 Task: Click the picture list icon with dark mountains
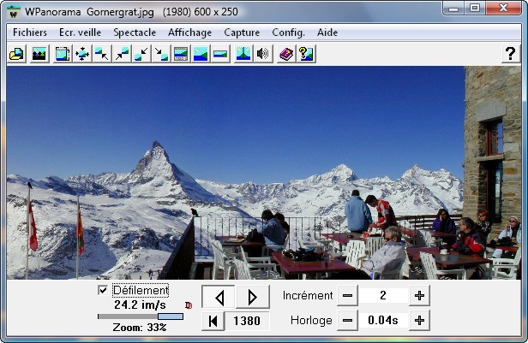pos(39,54)
